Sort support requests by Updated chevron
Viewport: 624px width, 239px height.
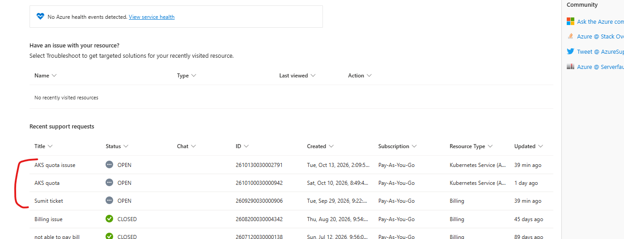tap(541, 146)
